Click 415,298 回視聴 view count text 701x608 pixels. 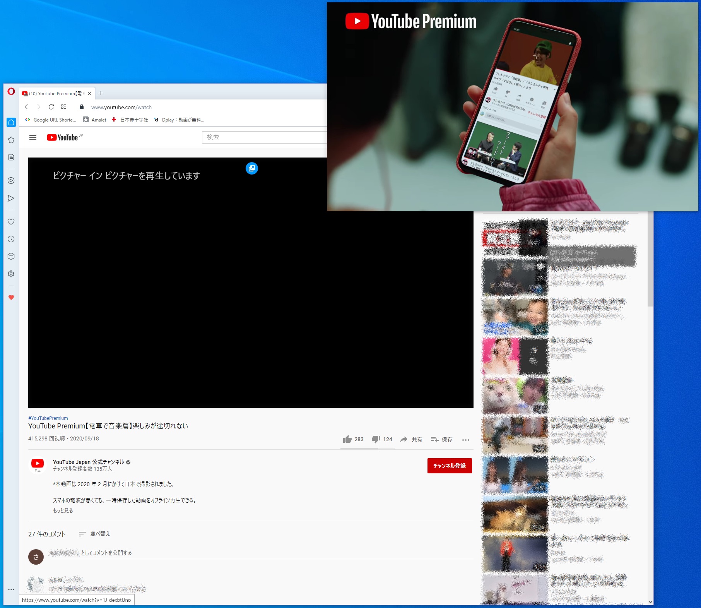pos(46,438)
